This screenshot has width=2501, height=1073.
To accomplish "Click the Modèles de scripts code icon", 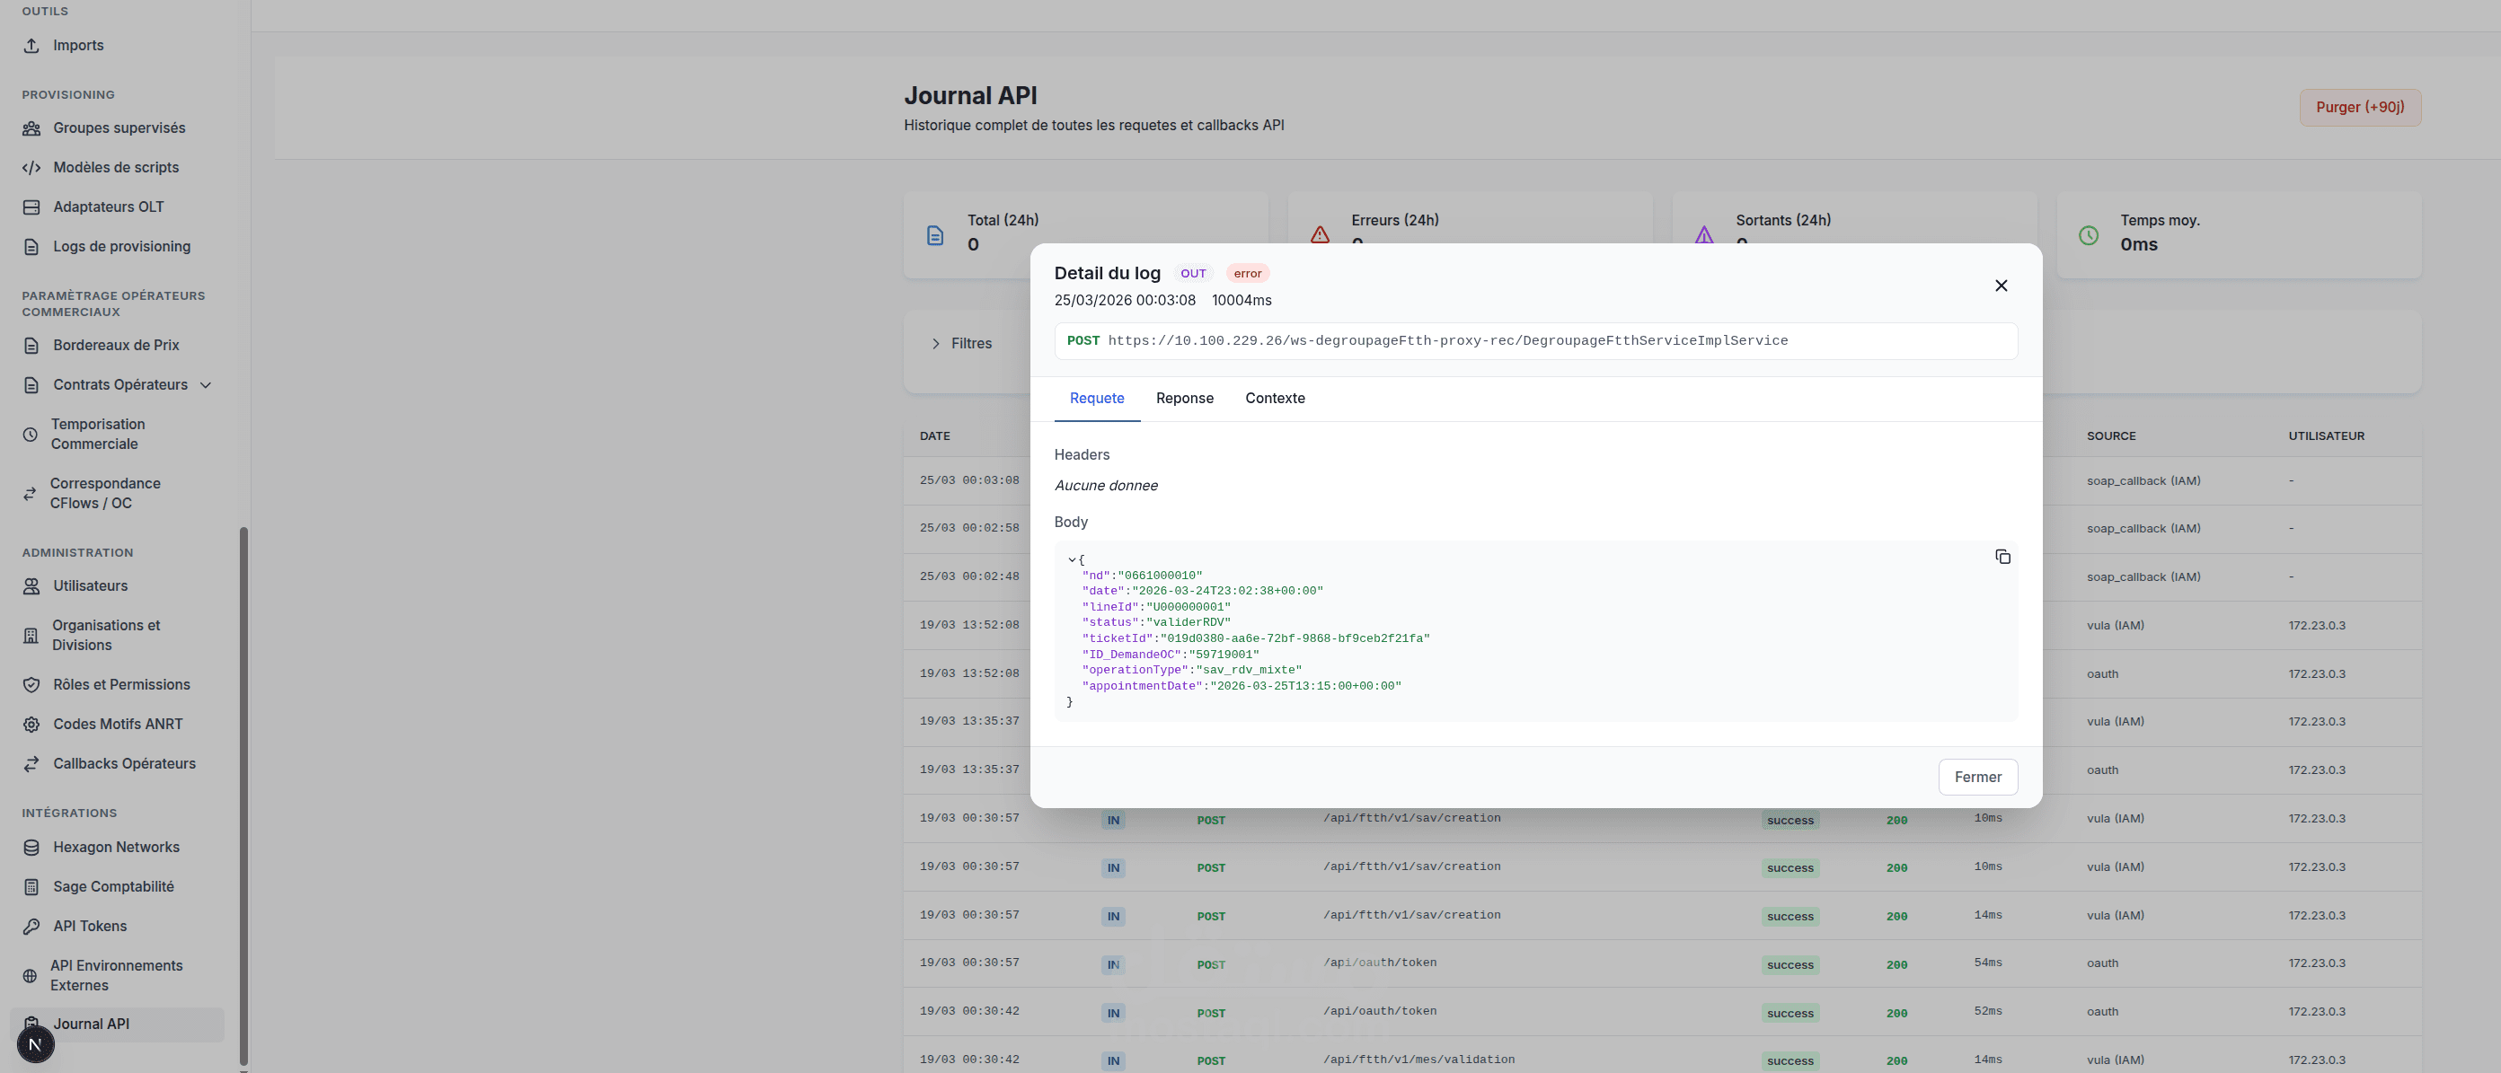I will 31,168.
